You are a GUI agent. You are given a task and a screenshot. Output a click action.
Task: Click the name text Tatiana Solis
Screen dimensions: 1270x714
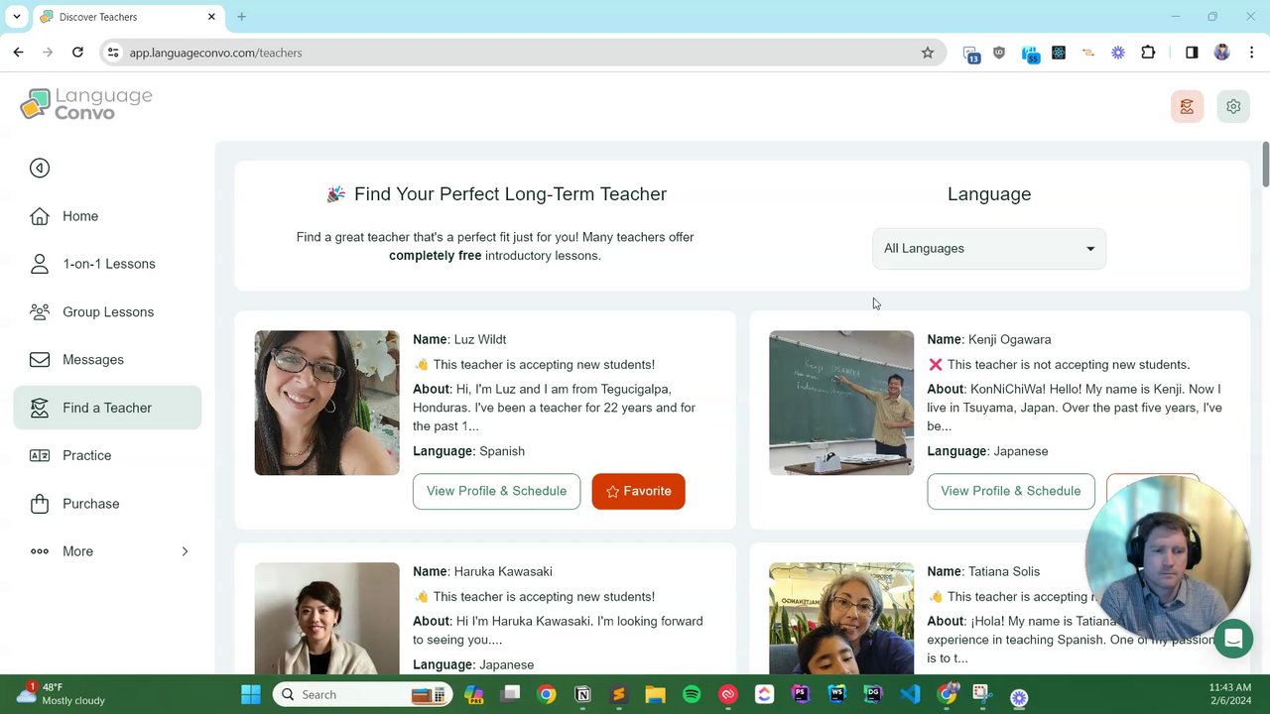1004,571
